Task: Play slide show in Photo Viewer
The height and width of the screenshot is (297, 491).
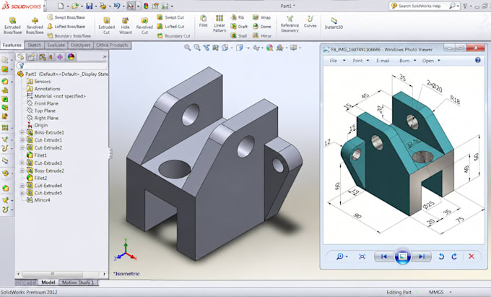Action: pos(403,257)
